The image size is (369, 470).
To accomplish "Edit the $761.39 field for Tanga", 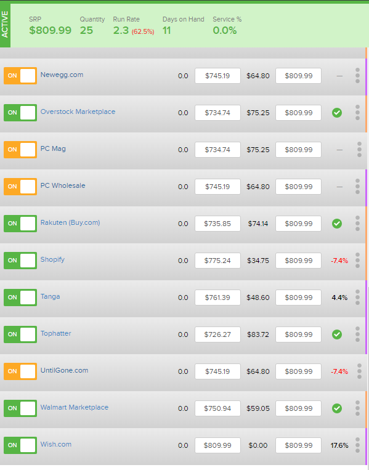I will coord(217,298).
